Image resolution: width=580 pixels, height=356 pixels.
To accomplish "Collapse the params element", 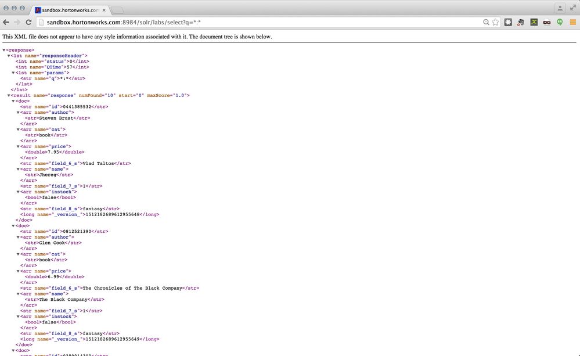I will pos(14,73).
